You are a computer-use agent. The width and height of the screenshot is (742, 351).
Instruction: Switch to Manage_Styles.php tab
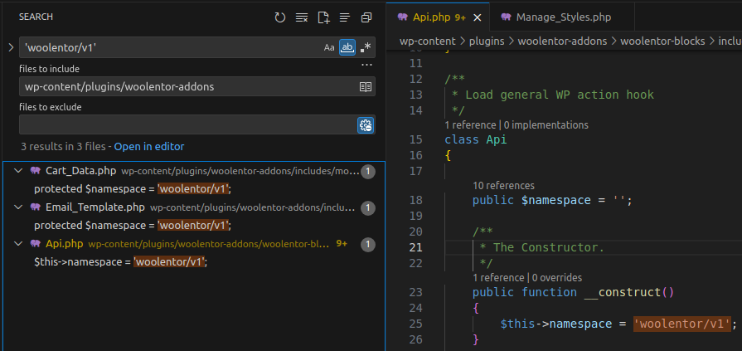pos(565,17)
